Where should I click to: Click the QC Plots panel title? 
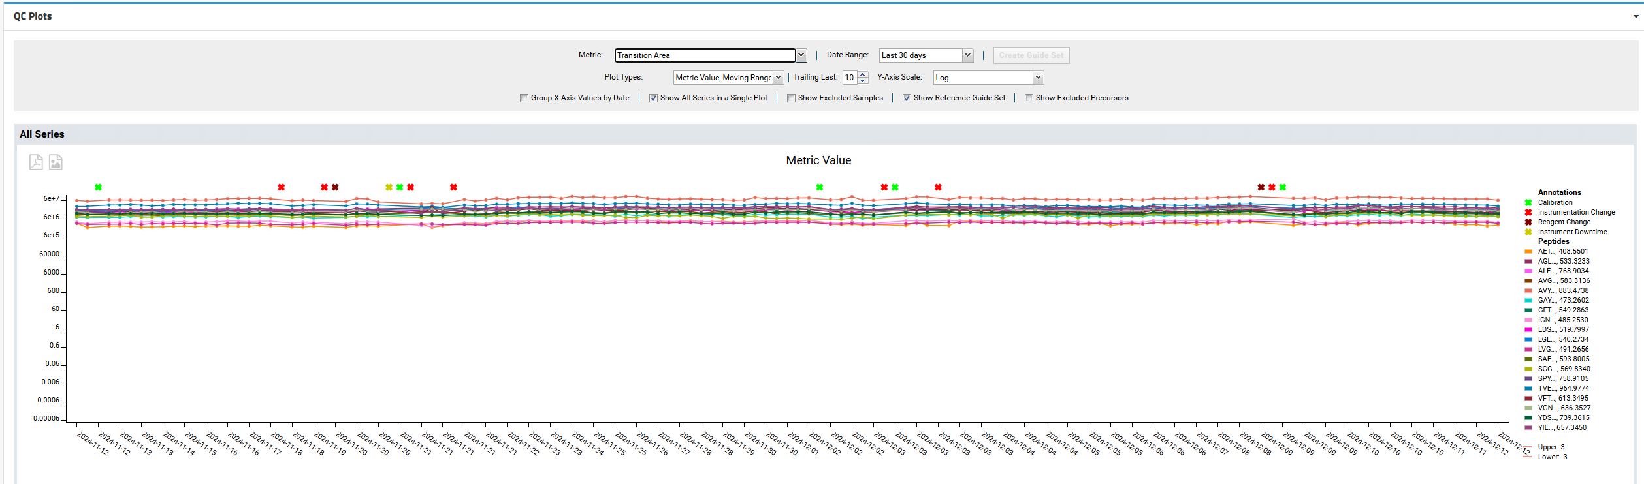[33, 16]
